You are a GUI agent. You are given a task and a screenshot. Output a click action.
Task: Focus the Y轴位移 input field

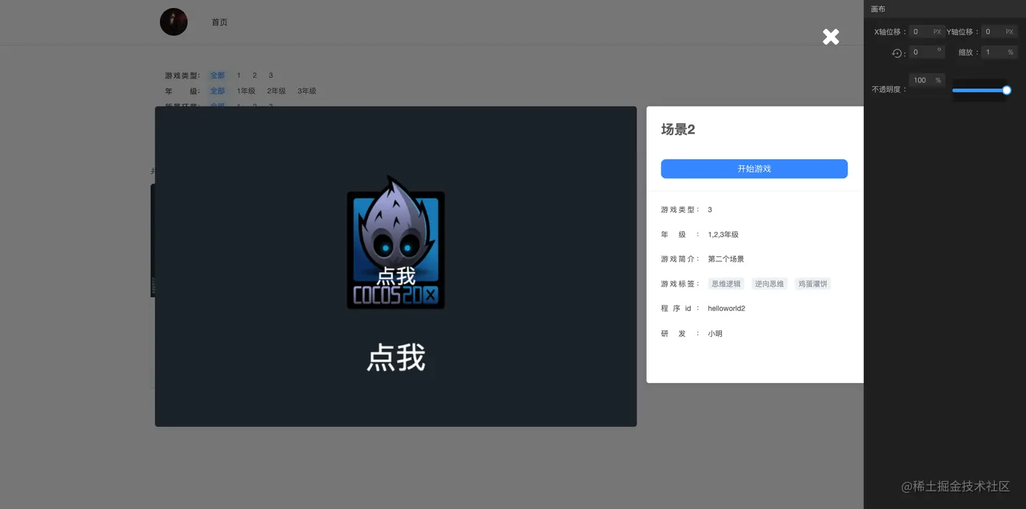[999, 32]
